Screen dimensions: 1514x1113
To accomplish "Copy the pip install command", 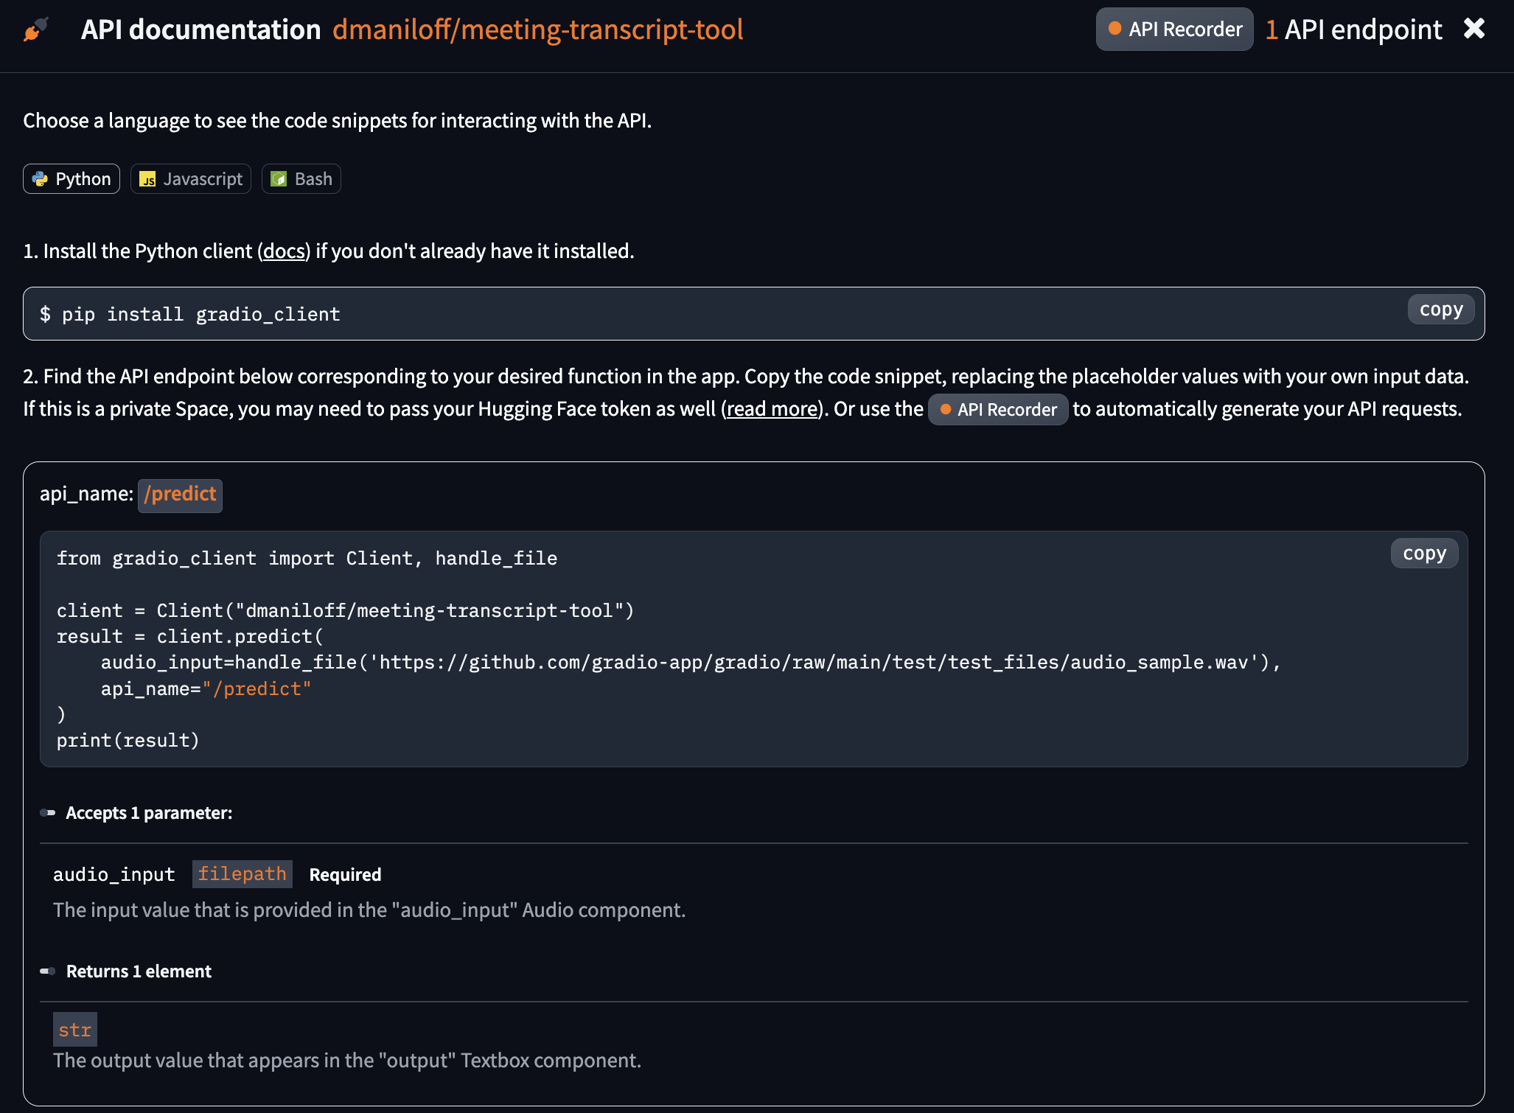I will pyautogui.click(x=1441, y=310).
